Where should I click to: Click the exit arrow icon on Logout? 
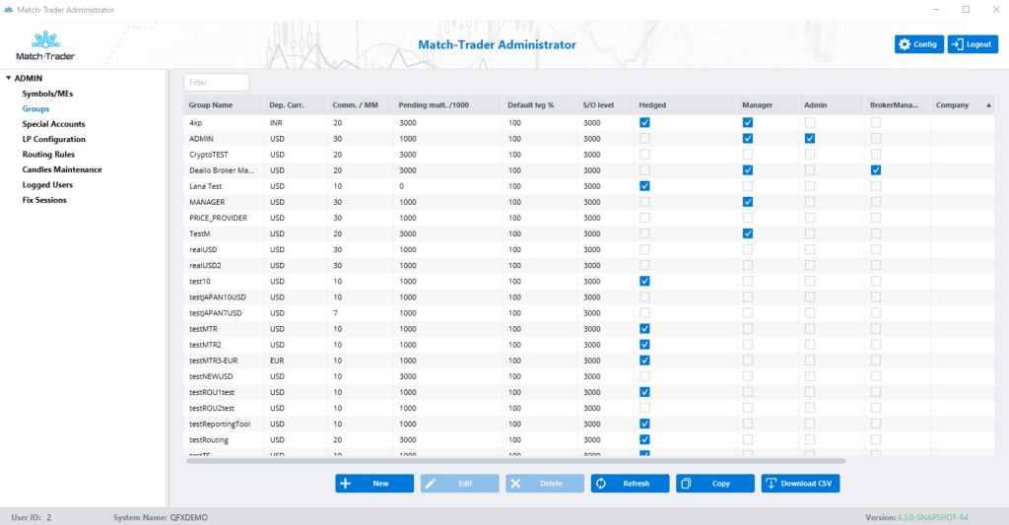pos(958,44)
